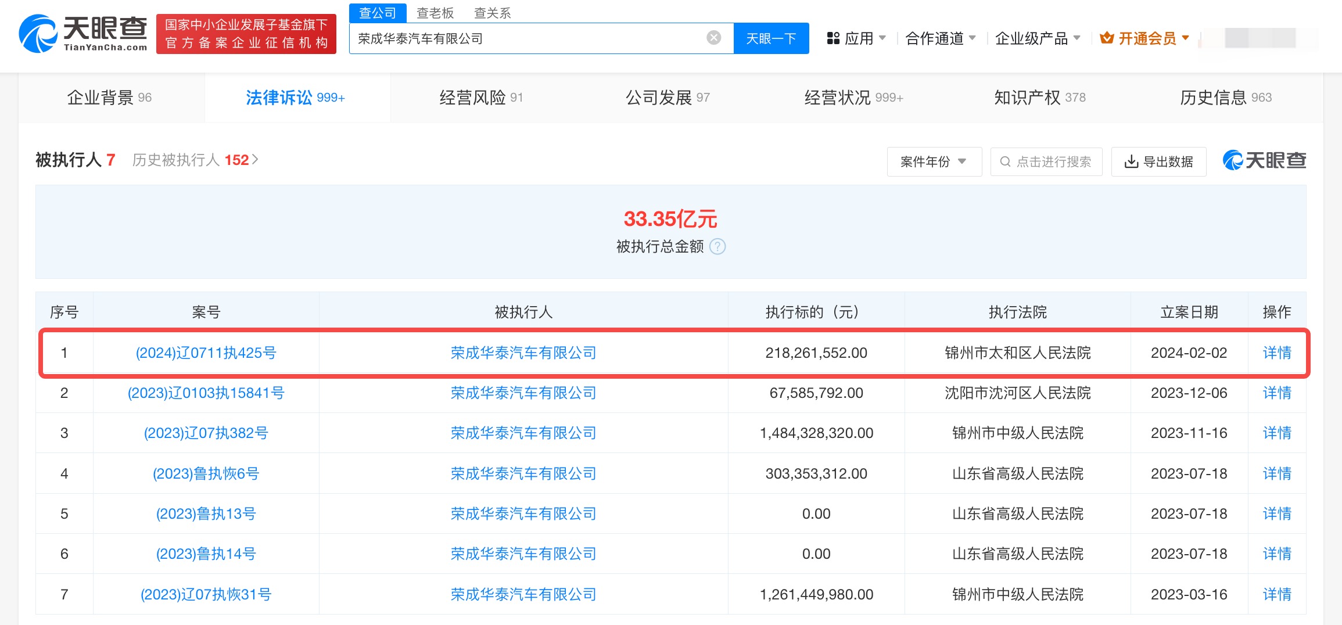Switch to the 知识产权 tab
Image resolution: width=1342 pixels, height=625 pixels.
pyautogui.click(x=1039, y=98)
